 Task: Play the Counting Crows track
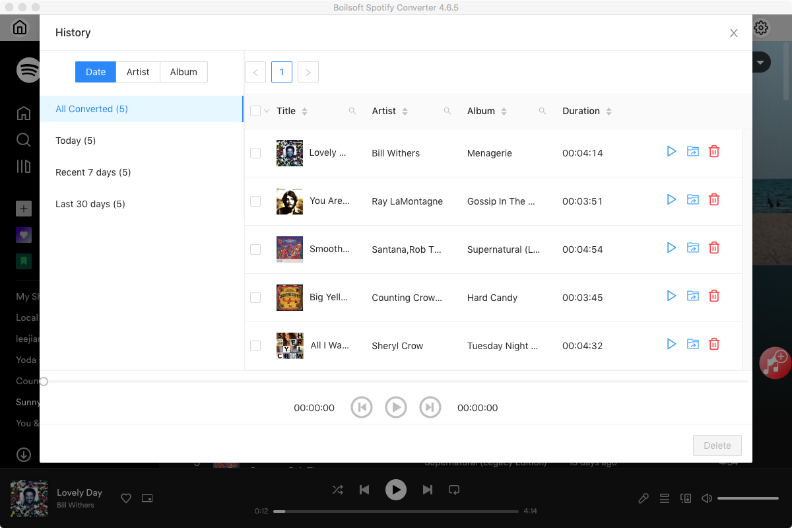click(671, 296)
